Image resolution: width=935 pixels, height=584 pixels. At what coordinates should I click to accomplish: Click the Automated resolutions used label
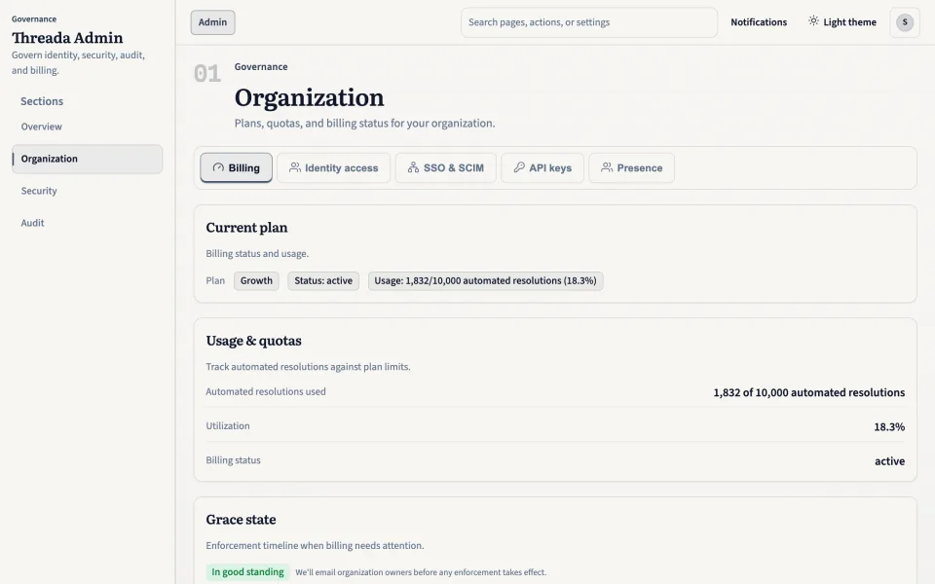pos(266,391)
